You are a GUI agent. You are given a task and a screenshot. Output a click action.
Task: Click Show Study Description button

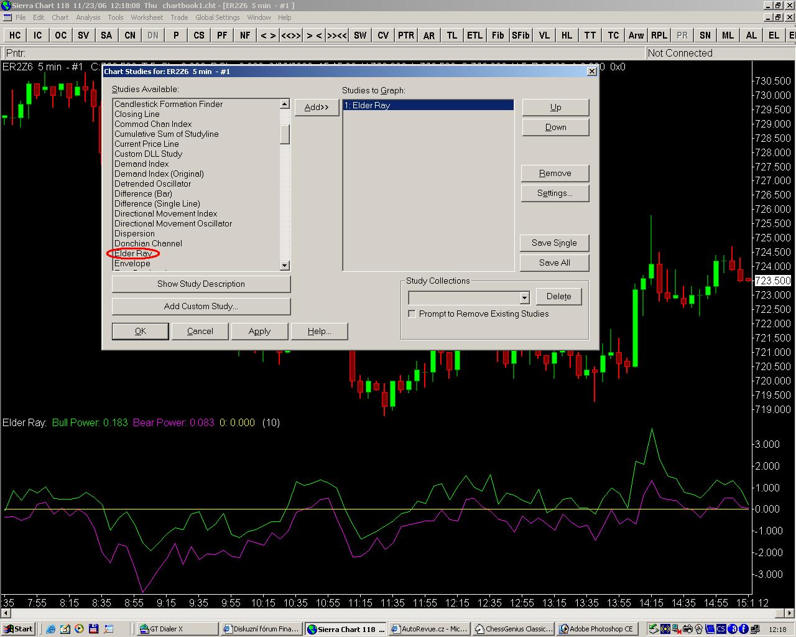coord(201,284)
